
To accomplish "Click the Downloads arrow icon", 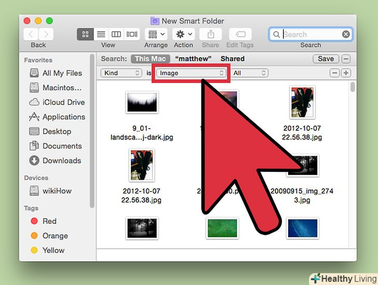I will tap(34, 160).
